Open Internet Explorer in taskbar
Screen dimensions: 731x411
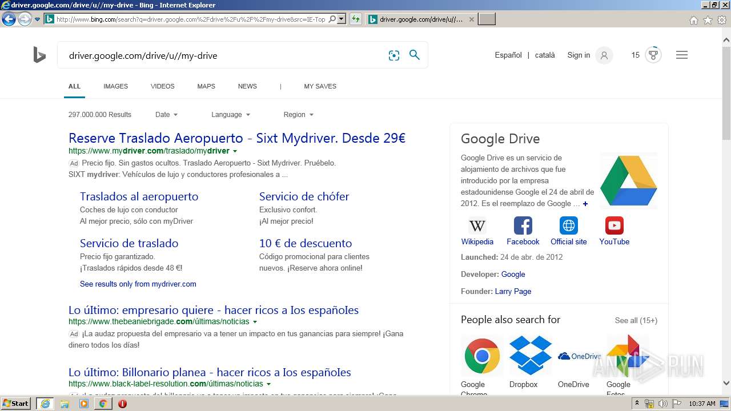45,404
